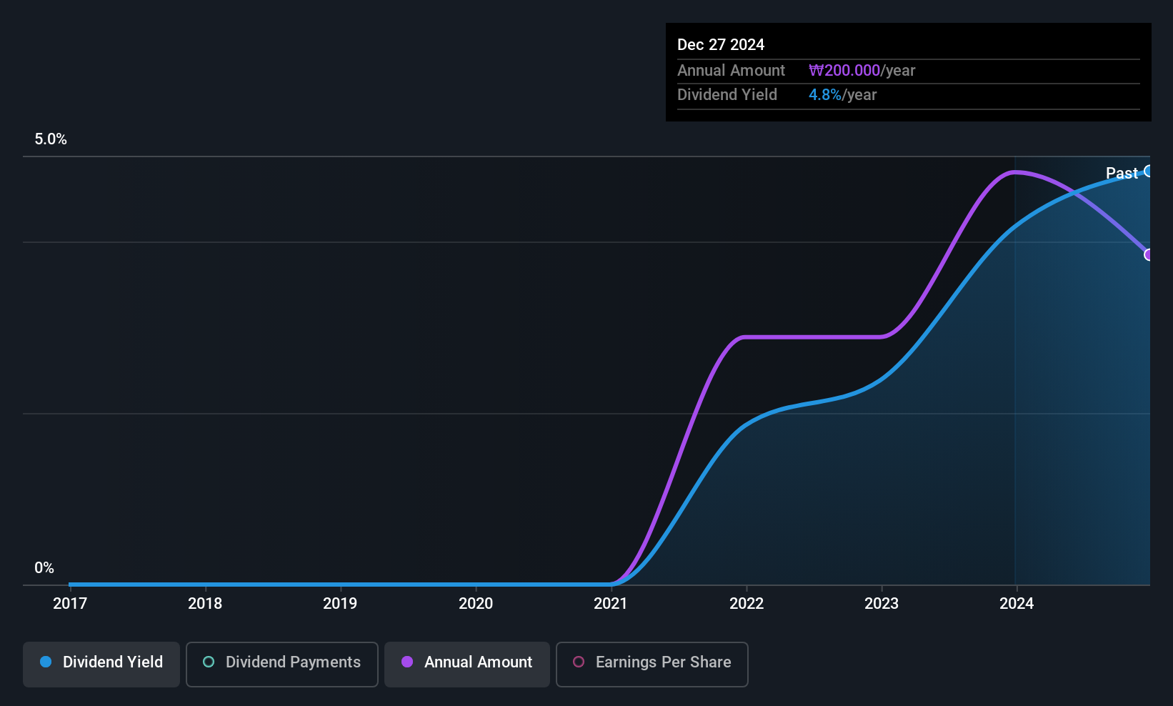This screenshot has height=706, width=1173.
Task: Click the blue Dividend Yield legend dot
Action: [46, 662]
